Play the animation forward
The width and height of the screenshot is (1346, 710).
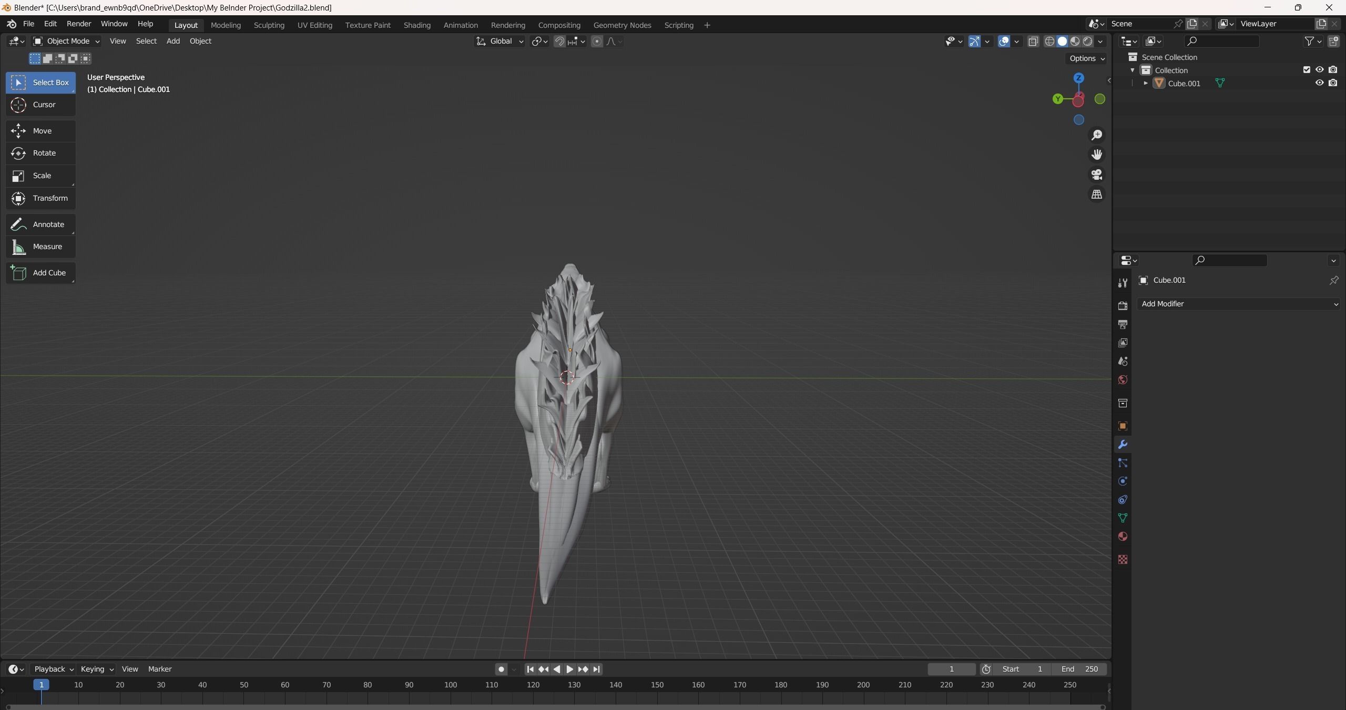[569, 669]
